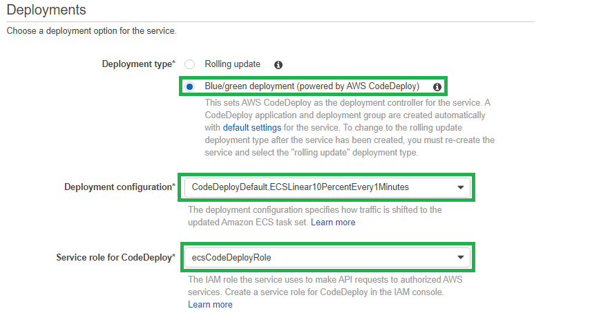Screen dimensions: 590x320
Task: Click the Deployment type field label
Action: click(138, 64)
